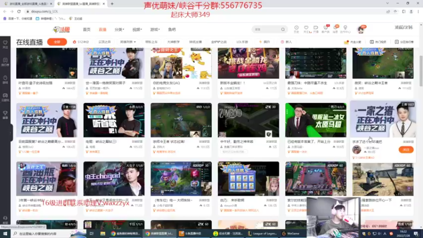Open viewing history clock icon

(296, 29)
